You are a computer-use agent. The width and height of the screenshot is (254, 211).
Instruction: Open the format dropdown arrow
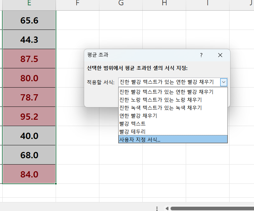pyautogui.click(x=224, y=82)
